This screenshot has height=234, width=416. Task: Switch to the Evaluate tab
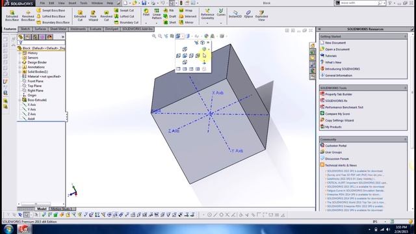click(x=96, y=29)
